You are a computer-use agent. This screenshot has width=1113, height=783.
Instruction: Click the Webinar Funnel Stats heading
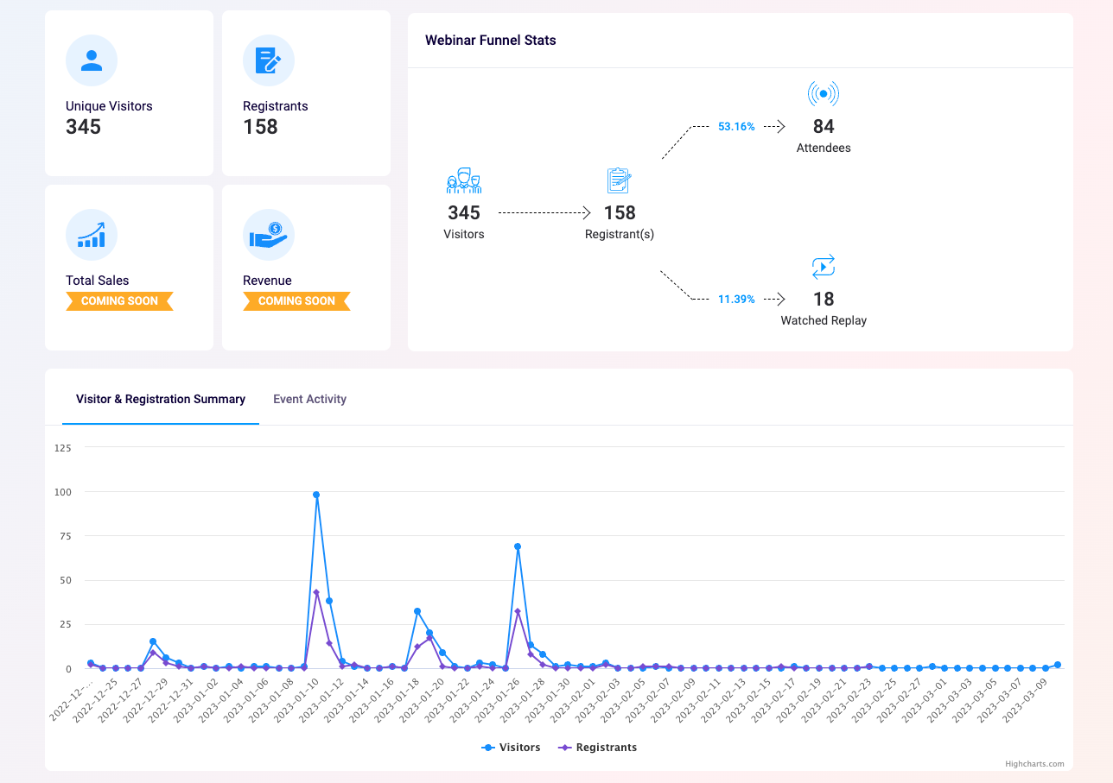[x=491, y=41]
